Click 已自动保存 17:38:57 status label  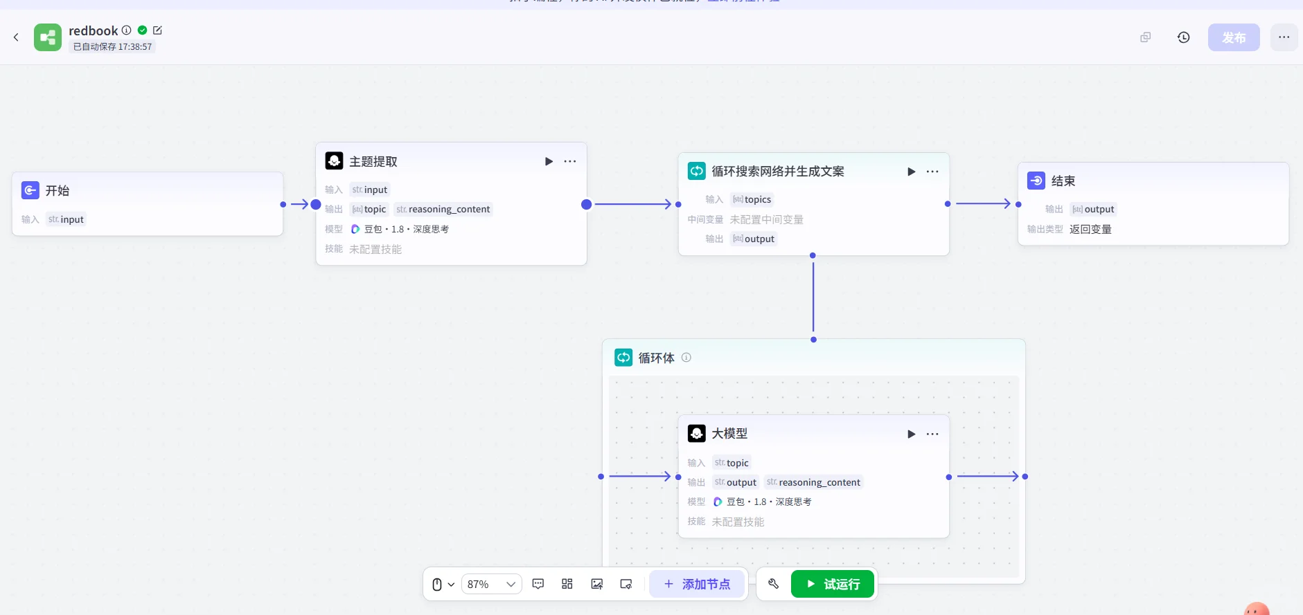click(x=112, y=46)
